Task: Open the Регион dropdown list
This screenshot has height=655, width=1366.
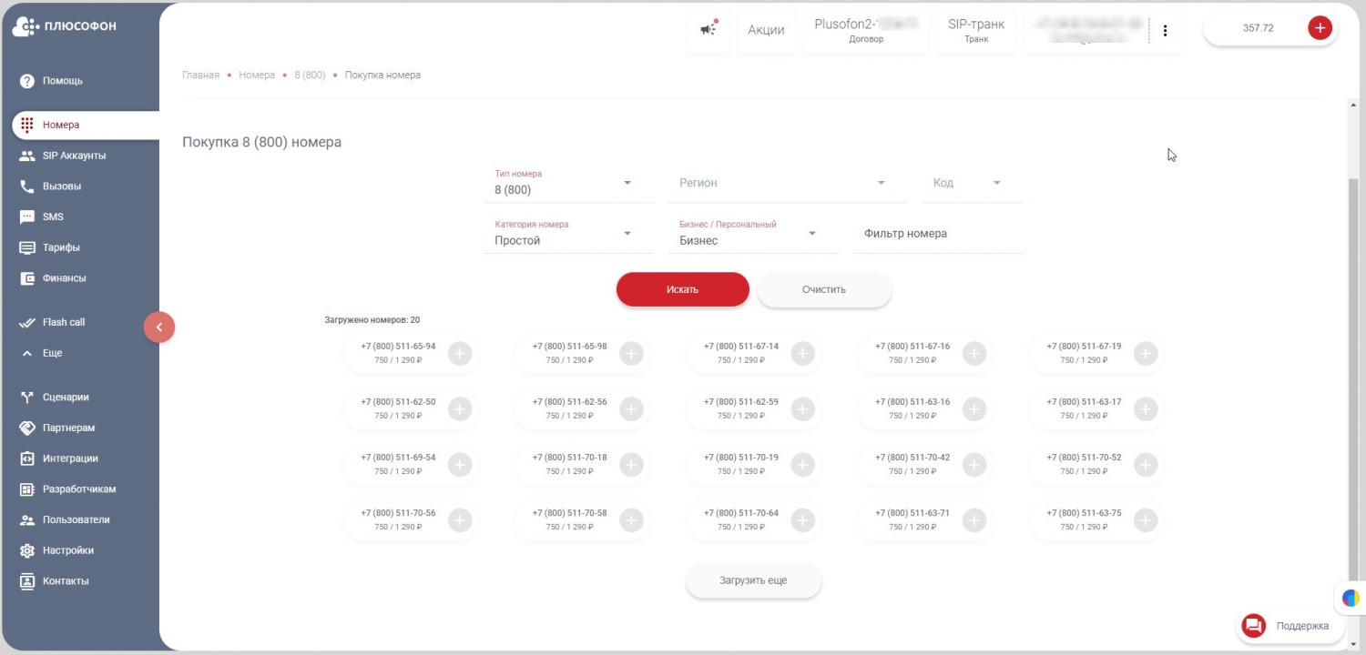Action: point(880,184)
